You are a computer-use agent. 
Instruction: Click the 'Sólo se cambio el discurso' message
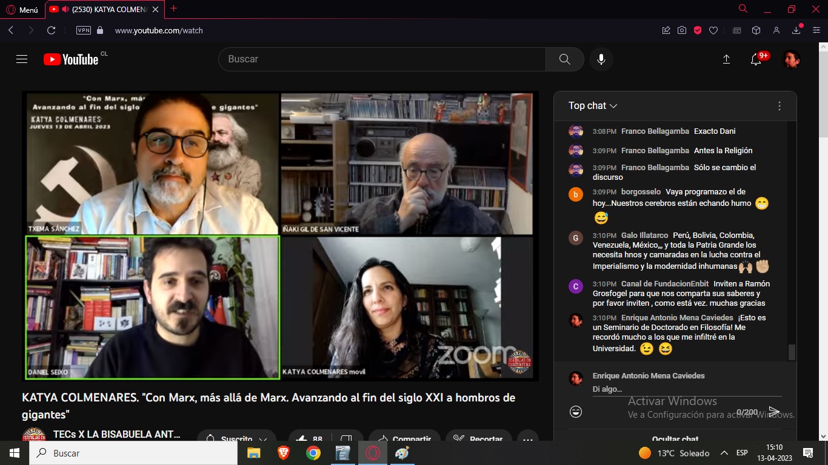click(x=675, y=173)
